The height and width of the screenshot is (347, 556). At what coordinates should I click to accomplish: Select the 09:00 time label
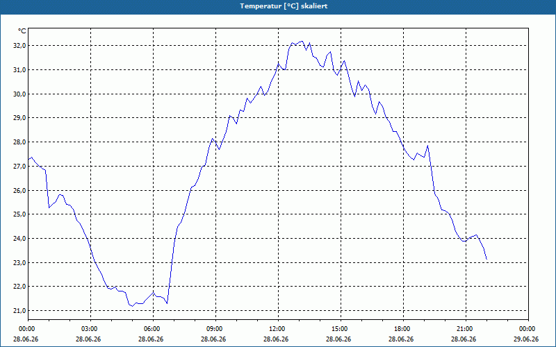[215, 329]
